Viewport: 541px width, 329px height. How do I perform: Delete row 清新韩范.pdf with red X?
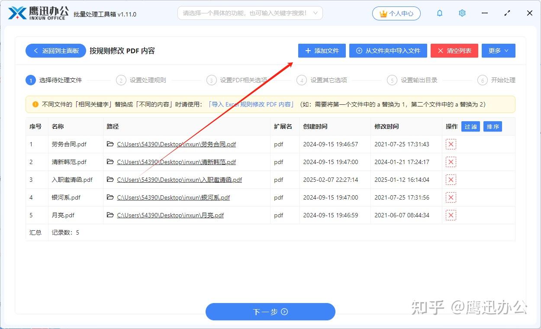coord(451,162)
